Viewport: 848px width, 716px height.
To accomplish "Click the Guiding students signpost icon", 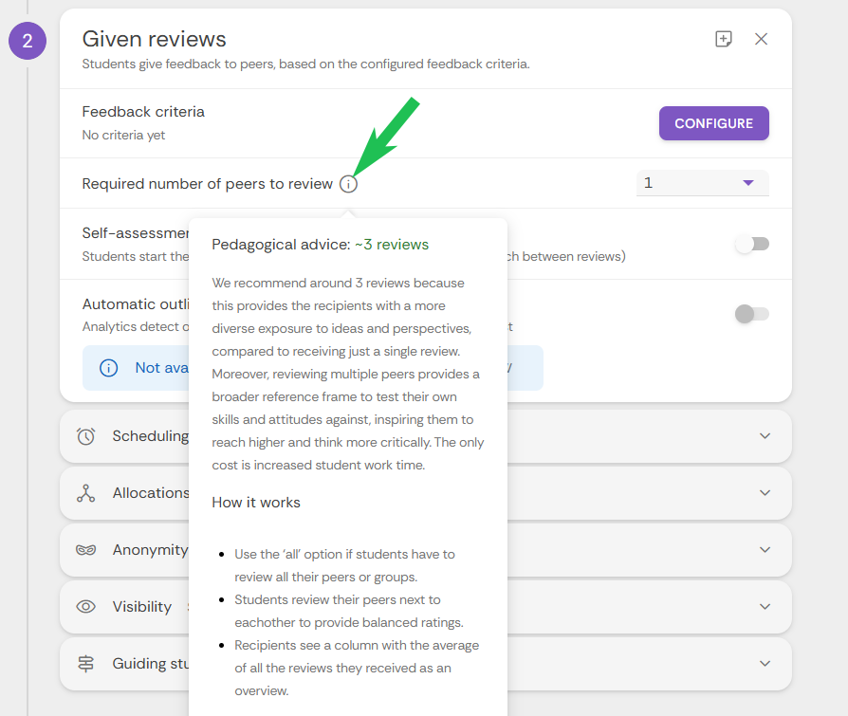I will click(x=86, y=664).
